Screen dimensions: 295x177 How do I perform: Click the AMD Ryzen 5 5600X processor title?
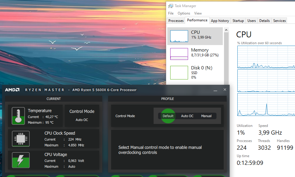tap(104, 90)
